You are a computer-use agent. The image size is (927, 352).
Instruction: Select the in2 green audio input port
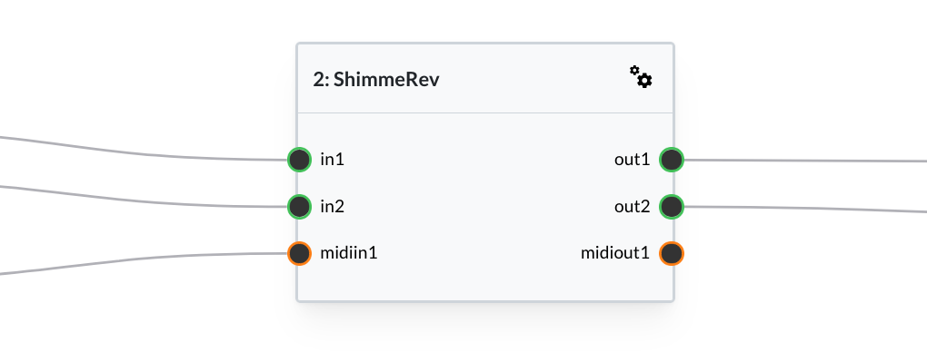299,207
